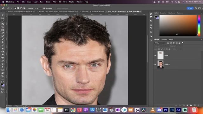This screenshot has width=203, height=114.
Task: Select the Horizontal Type tool
Action: (x=3, y=64)
